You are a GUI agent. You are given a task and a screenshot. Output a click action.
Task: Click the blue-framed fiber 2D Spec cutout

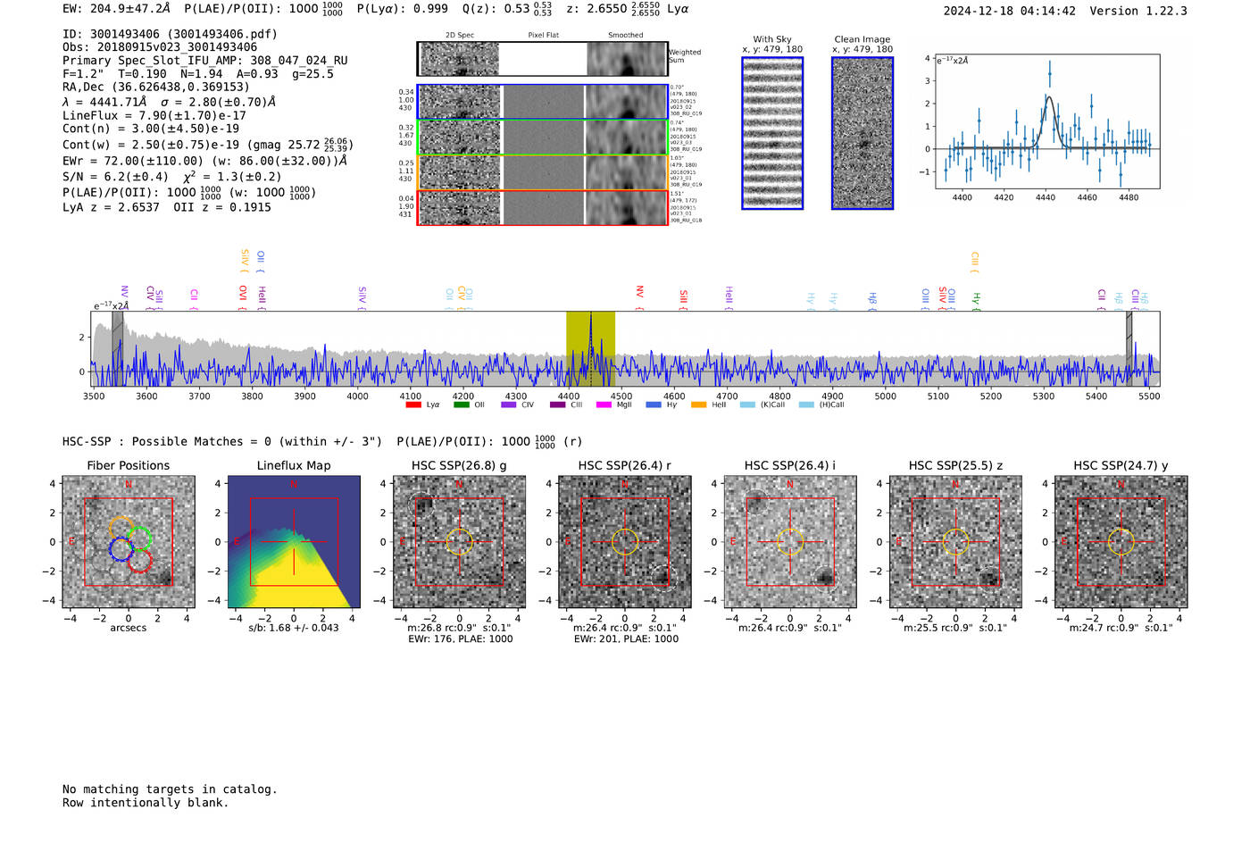coord(460,102)
